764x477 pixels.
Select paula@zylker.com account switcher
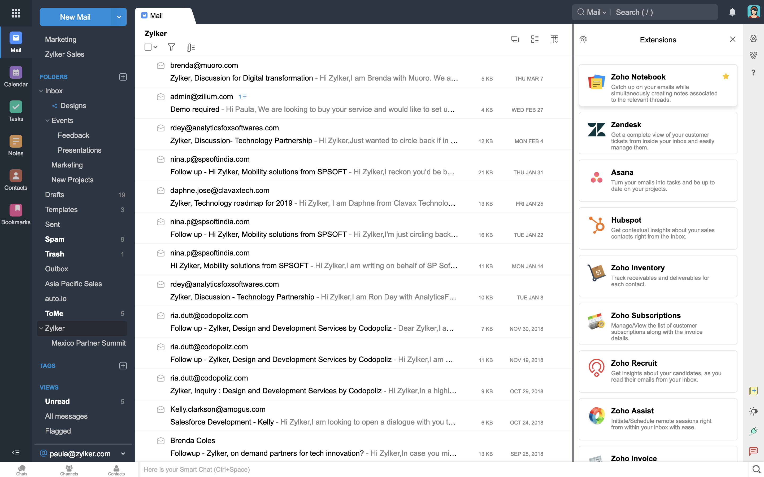pos(81,453)
